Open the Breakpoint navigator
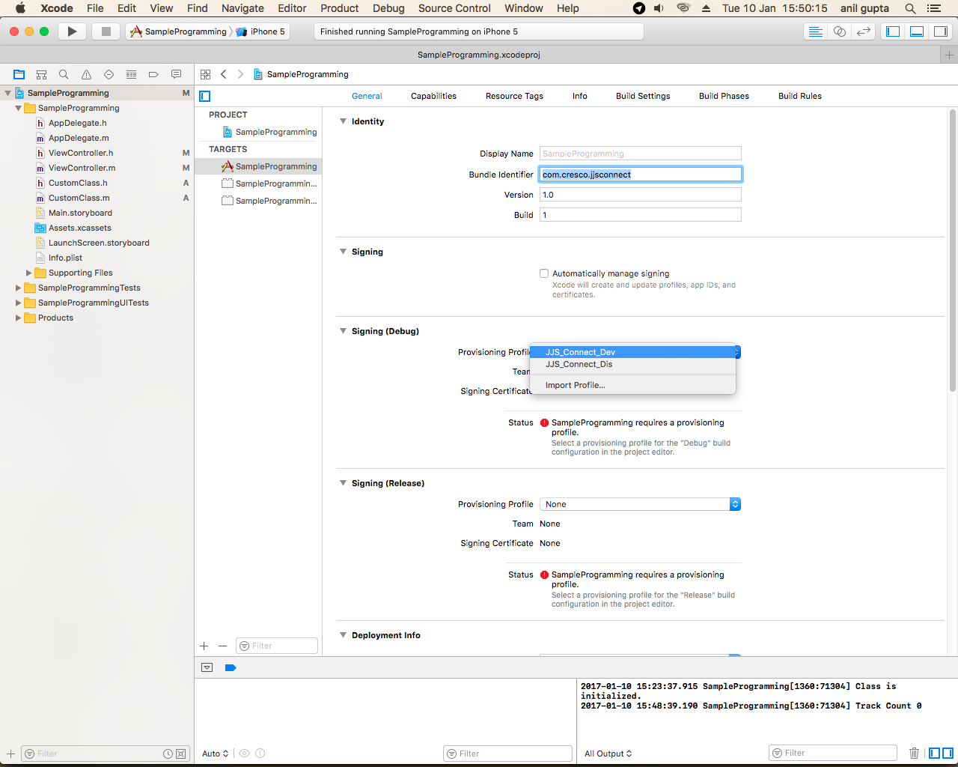The width and height of the screenshot is (958, 767). click(x=153, y=74)
